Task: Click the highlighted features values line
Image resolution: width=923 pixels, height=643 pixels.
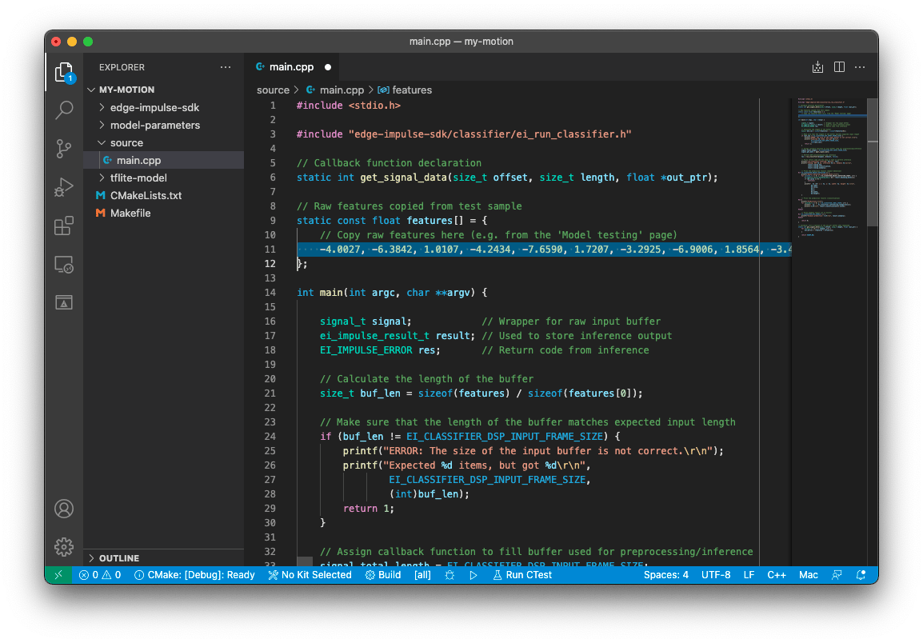Action: 544,250
